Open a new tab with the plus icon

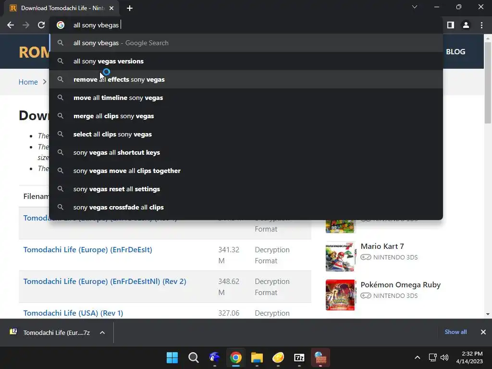pos(130,8)
